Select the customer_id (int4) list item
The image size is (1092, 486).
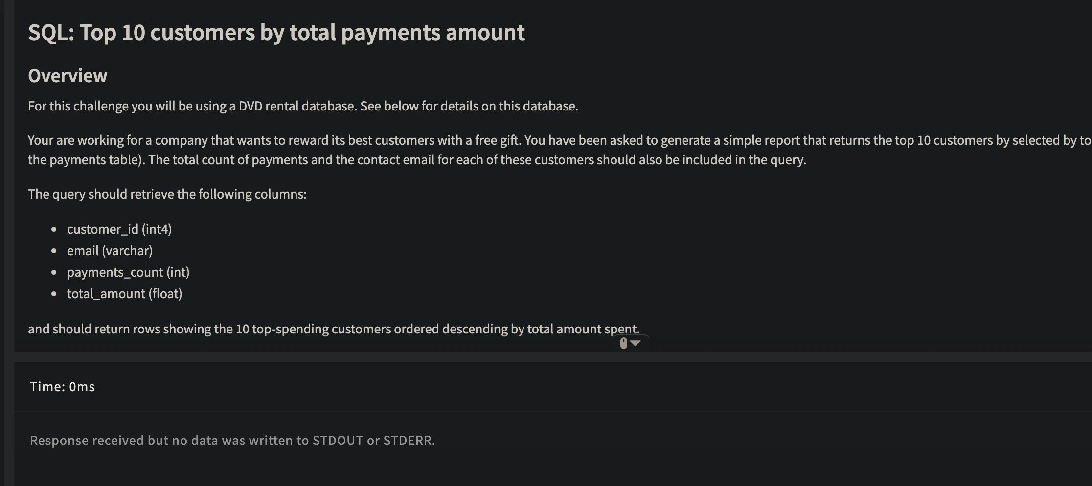point(119,229)
